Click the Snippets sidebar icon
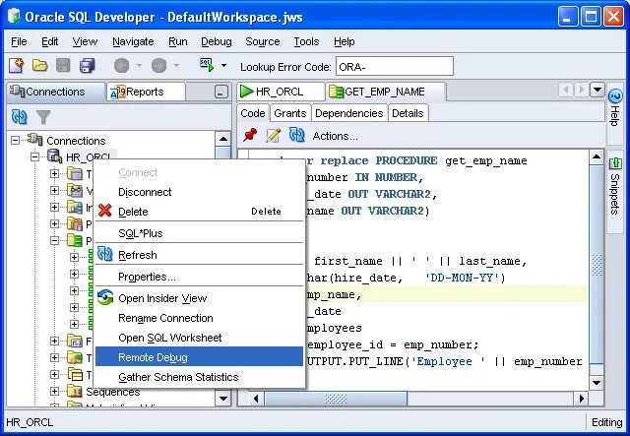This screenshot has width=630, height=436. click(615, 163)
